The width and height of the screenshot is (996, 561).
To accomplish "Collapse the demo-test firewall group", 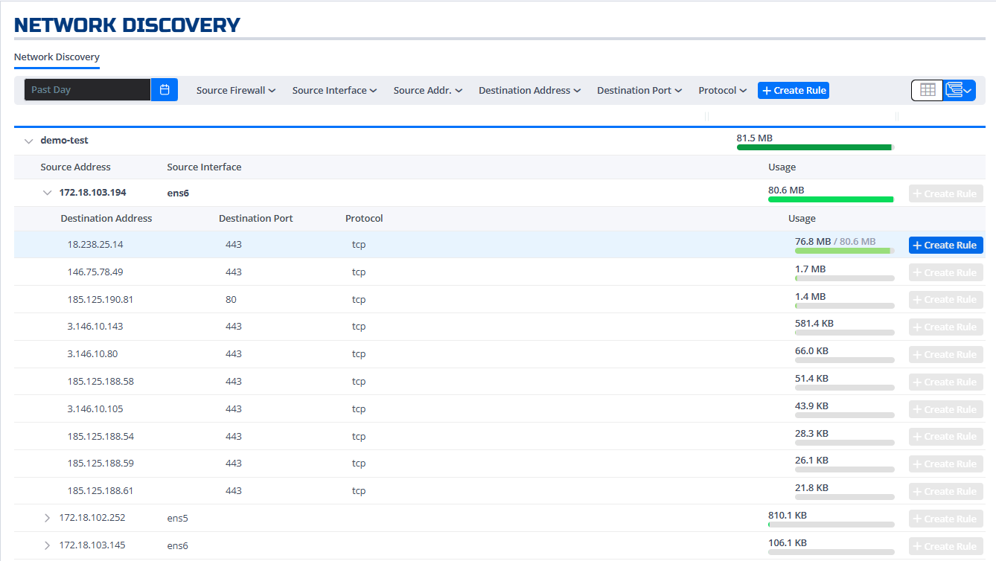I will [28, 140].
